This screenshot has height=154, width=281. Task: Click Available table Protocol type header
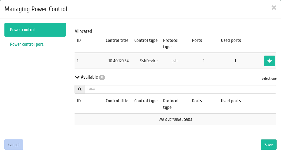(171, 104)
